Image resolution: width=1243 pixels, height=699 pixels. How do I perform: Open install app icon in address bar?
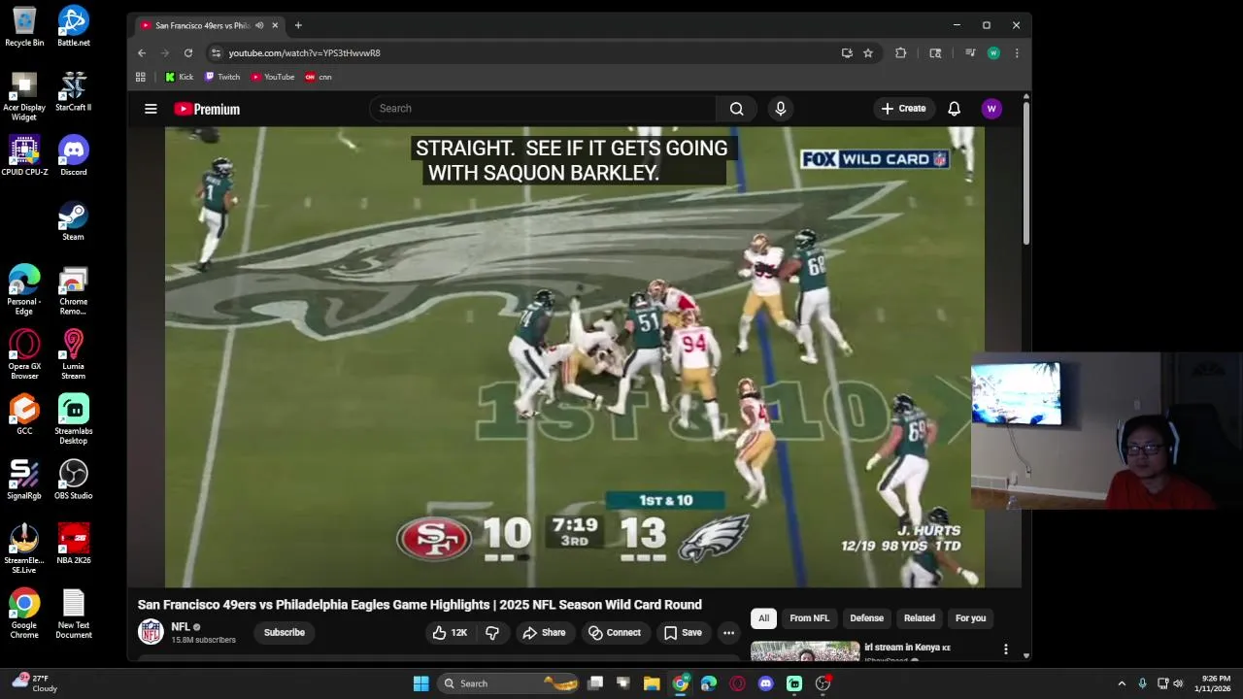click(x=847, y=53)
